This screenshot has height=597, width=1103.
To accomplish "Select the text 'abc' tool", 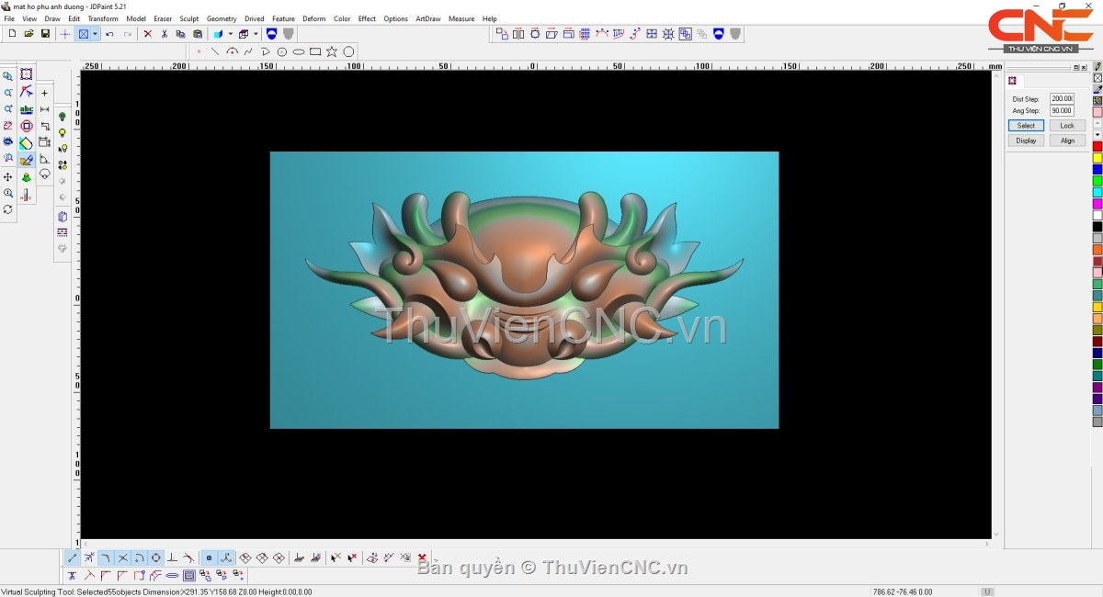I will pyautogui.click(x=26, y=109).
